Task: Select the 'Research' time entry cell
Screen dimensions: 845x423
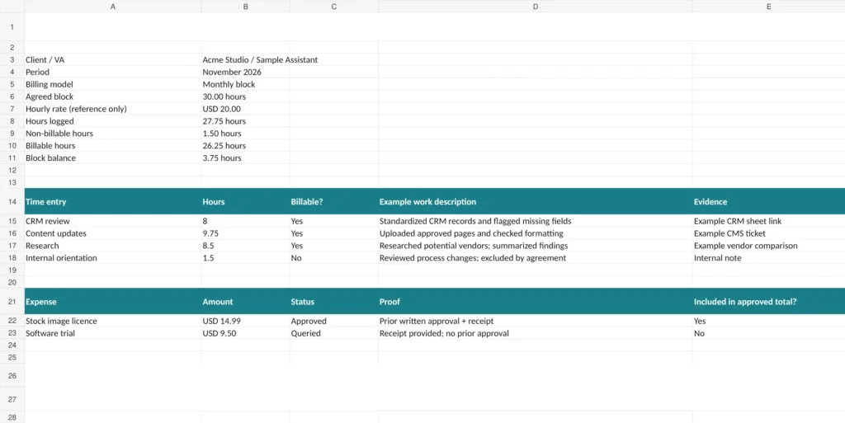Action: pos(112,246)
